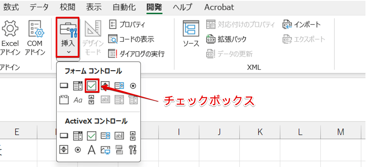Switch to the データ tab
Image resolution: width=372 pixels, height=167 pixels.
pyautogui.click(x=39, y=7)
